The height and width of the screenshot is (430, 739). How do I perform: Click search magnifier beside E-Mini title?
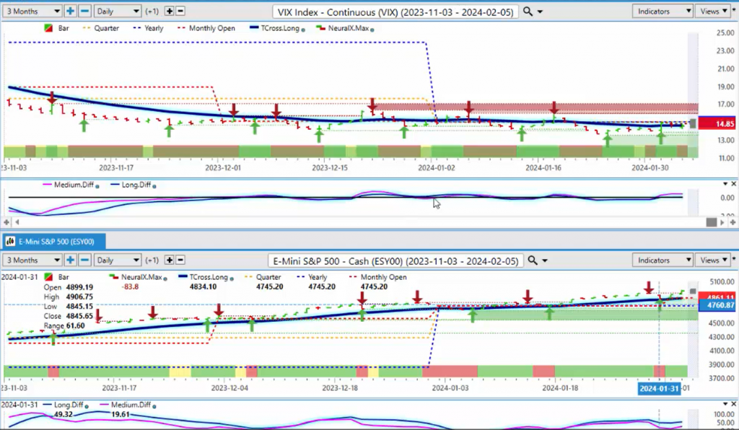coord(533,260)
